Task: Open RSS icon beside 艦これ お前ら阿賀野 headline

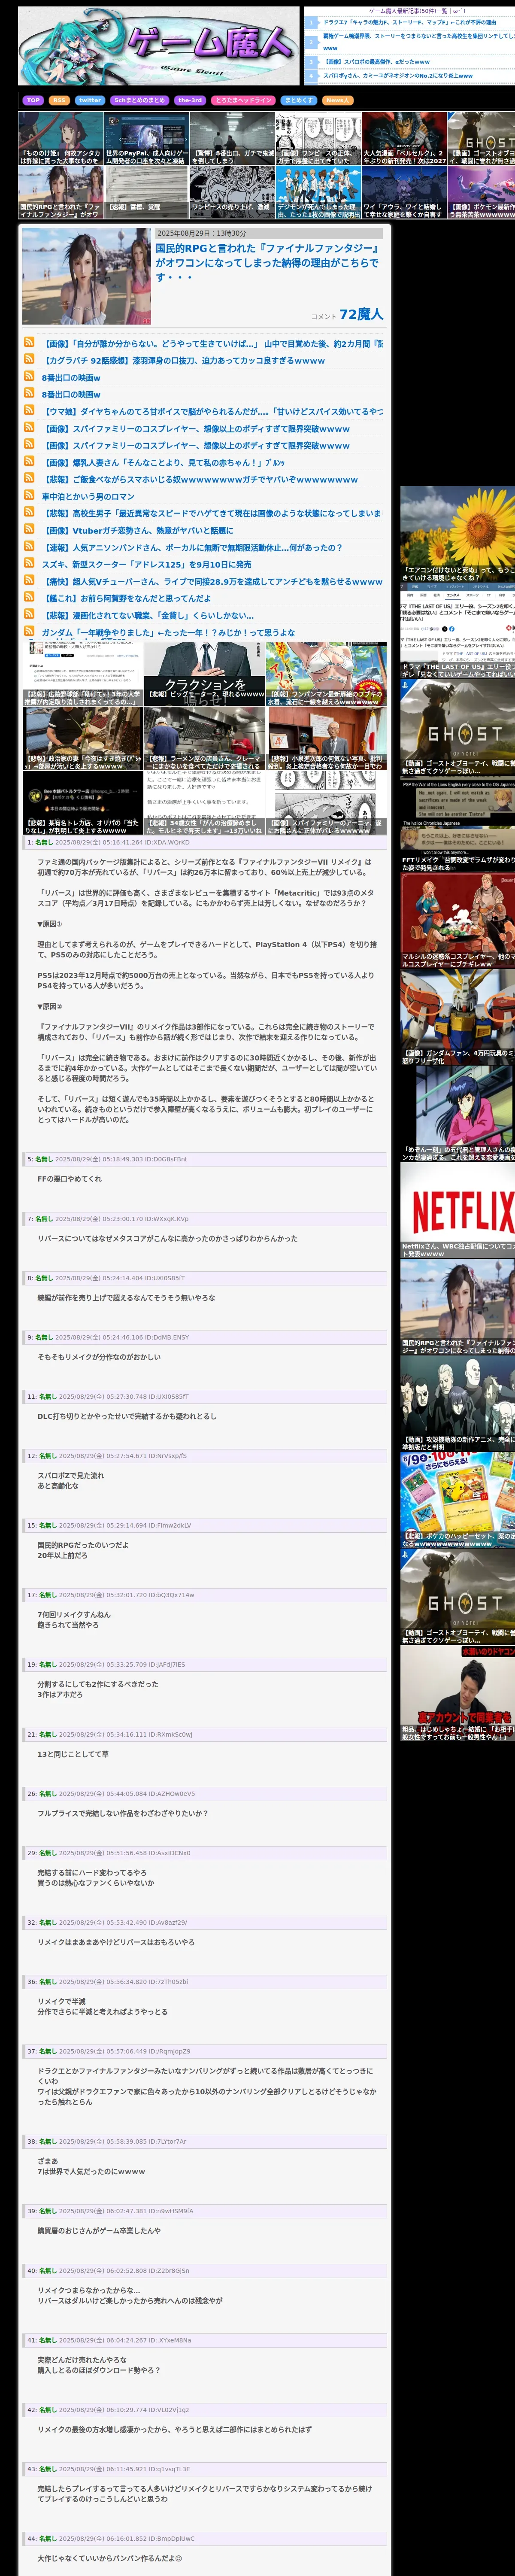Action: click(29, 597)
